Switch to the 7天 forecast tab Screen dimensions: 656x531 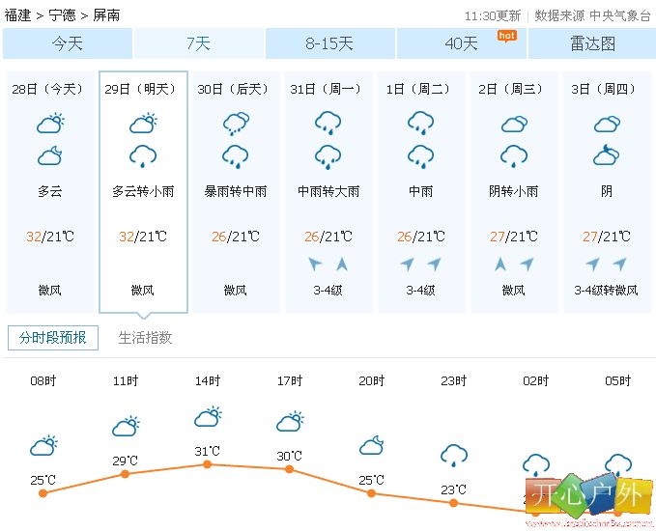pyautogui.click(x=198, y=43)
